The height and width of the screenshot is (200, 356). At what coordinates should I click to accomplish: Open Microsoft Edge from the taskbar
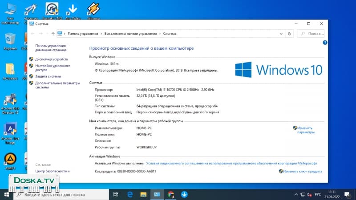tap(130, 194)
